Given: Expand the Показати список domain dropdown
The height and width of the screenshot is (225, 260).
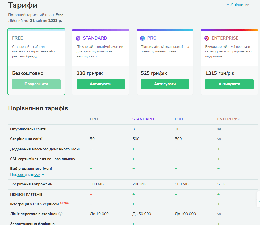Looking at the screenshot, I should [x=27, y=175].
